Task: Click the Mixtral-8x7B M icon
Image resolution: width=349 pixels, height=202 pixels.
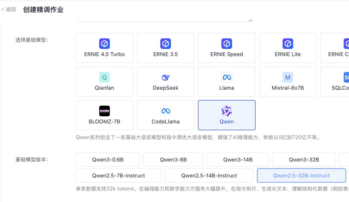Action: [288, 77]
